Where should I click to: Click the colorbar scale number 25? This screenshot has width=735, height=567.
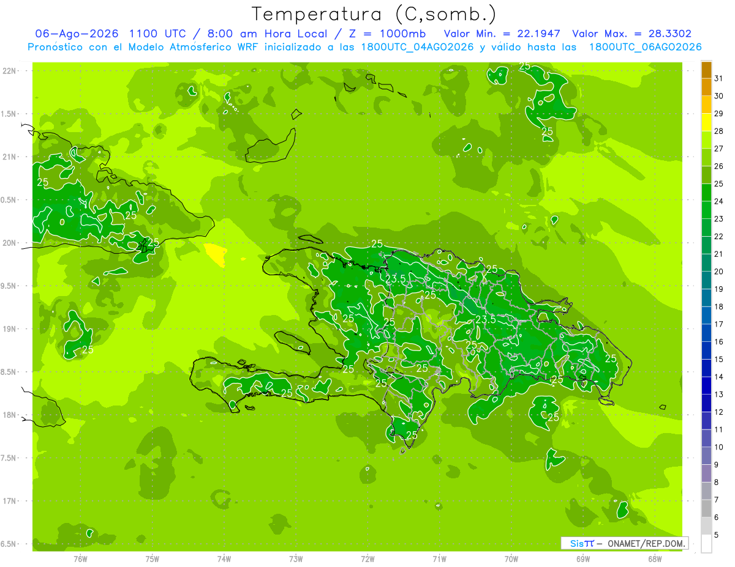point(718,183)
